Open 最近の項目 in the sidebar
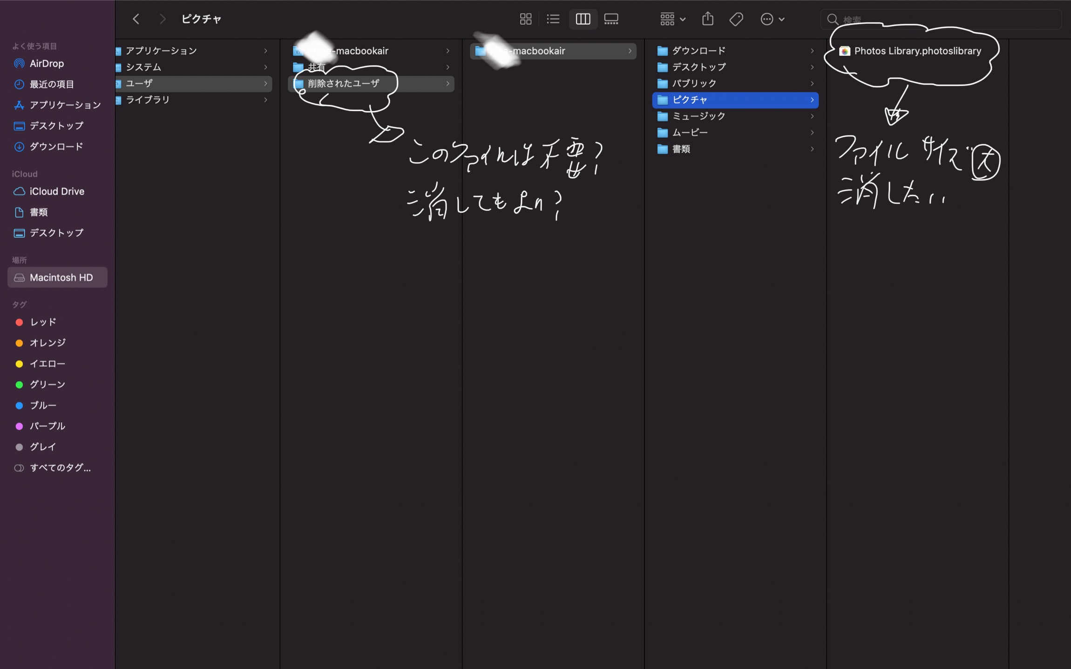The height and width of the screenshot is (669, 1071). coord(52,84)
